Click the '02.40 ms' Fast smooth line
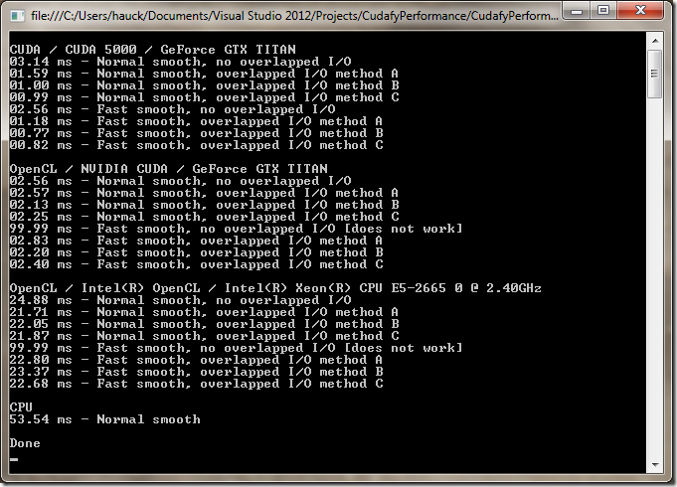The height and width of the screenshot is (487, 677). coord(197,264)
